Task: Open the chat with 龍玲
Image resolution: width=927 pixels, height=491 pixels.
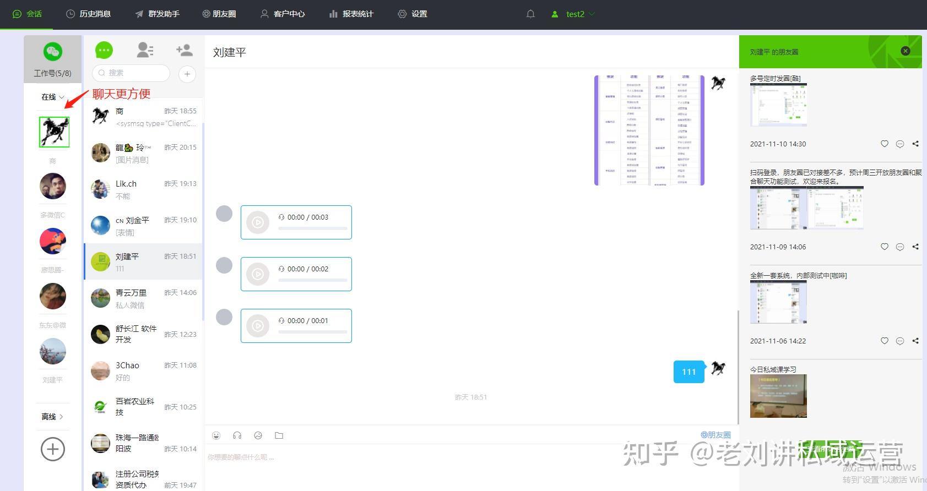Action: coord(143,153)
